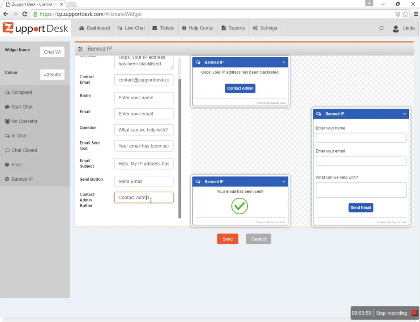Click the chat bubble notification icon

381,28
